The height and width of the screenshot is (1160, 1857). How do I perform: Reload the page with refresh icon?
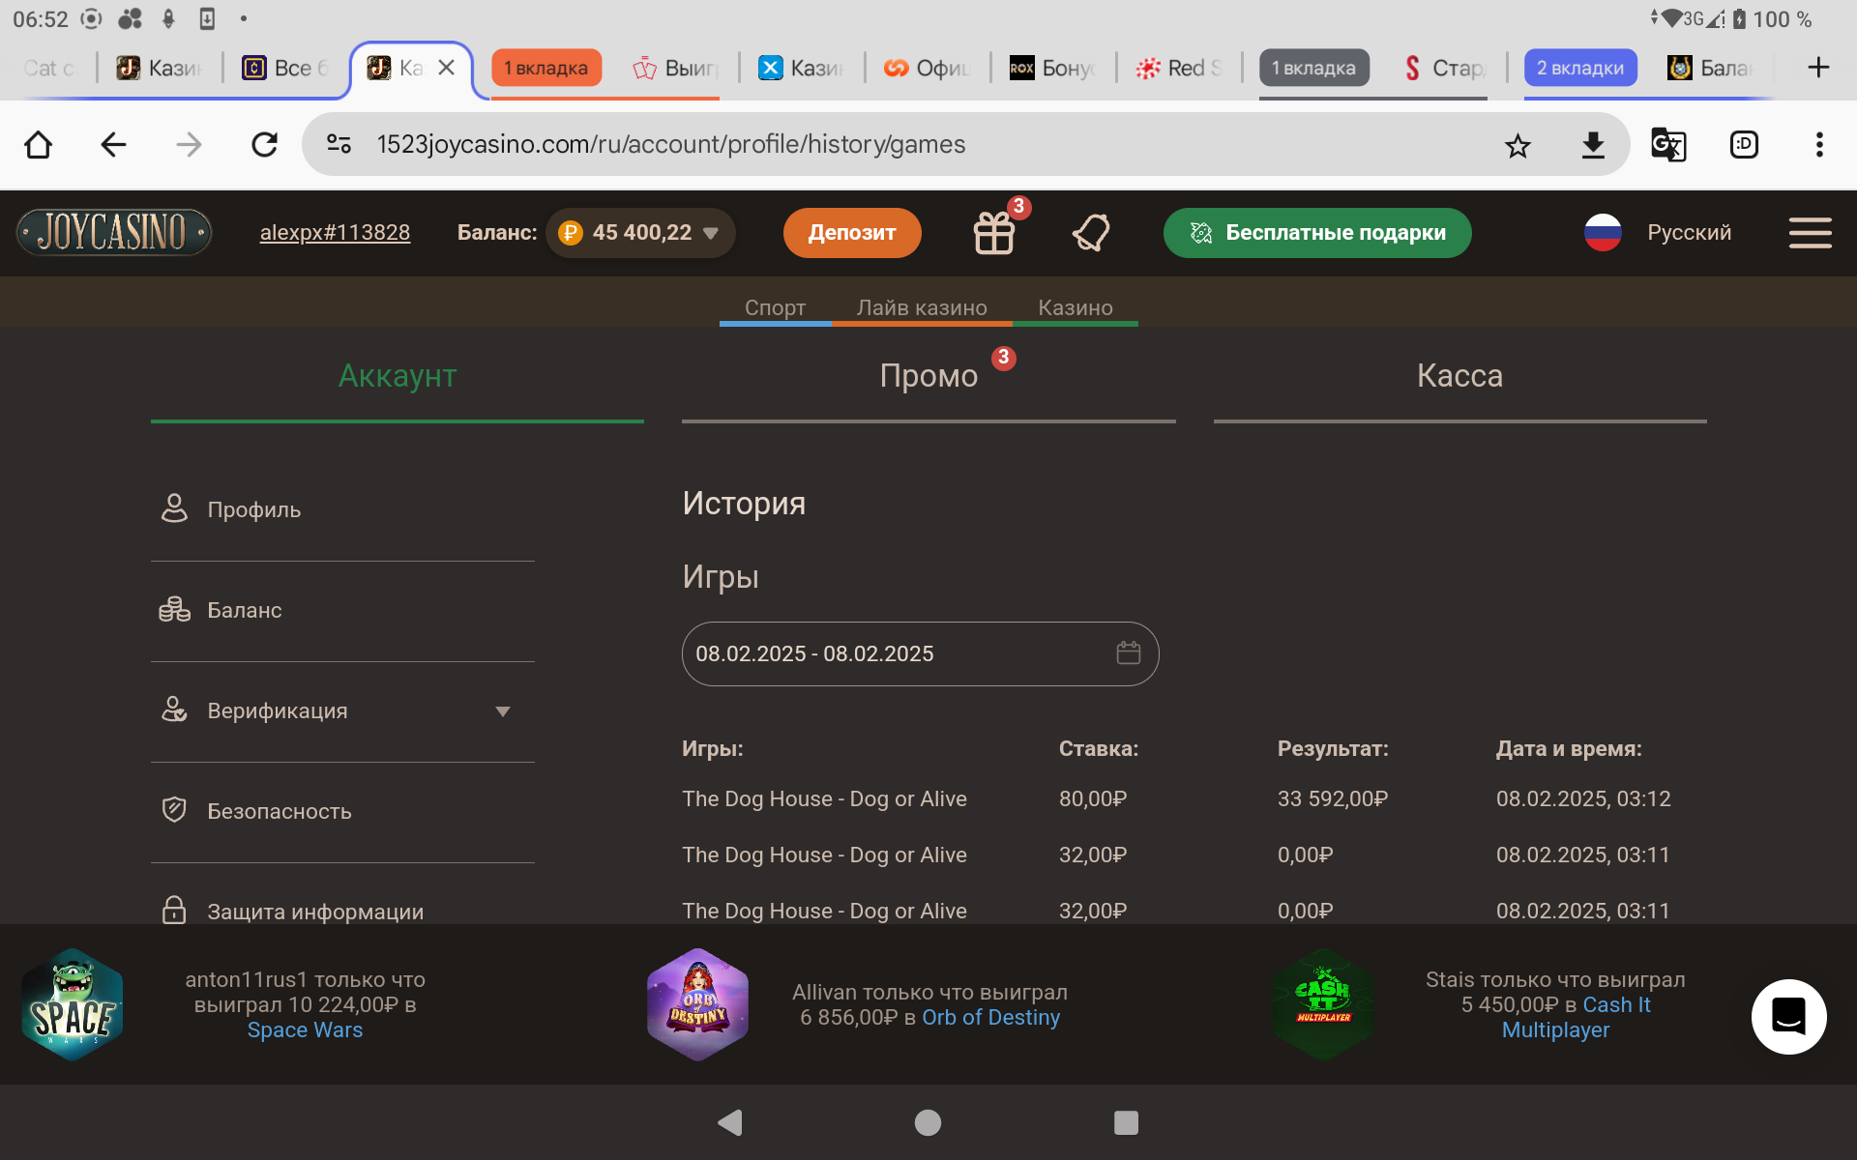click(264, 145)
